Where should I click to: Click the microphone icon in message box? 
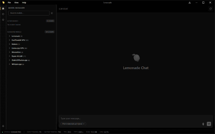tap(203, 124)
